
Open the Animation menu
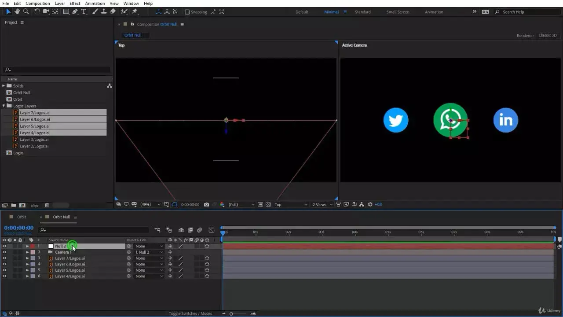click(95, 3)
